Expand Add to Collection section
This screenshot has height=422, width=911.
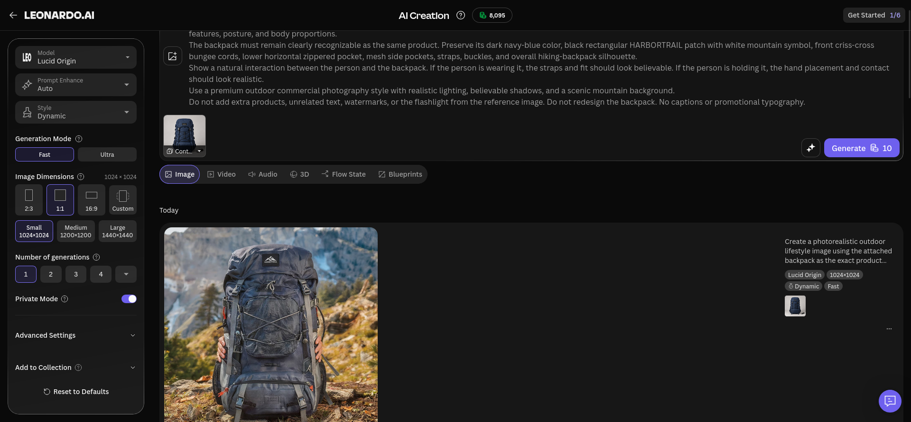[76, 368]
